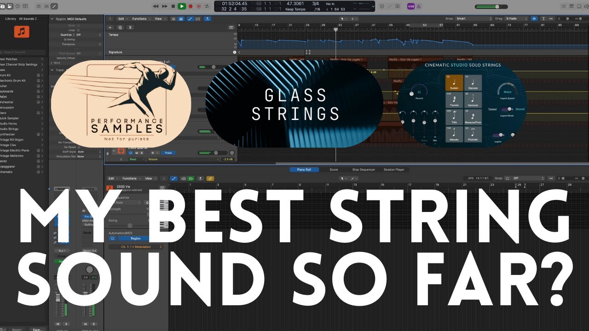
Task: Collapse the Region MIDI Defaults section
Action: pos(52,19)
